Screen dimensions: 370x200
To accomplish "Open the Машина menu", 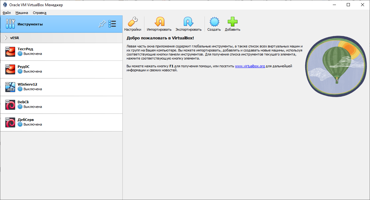I will (x=22, y=13).
